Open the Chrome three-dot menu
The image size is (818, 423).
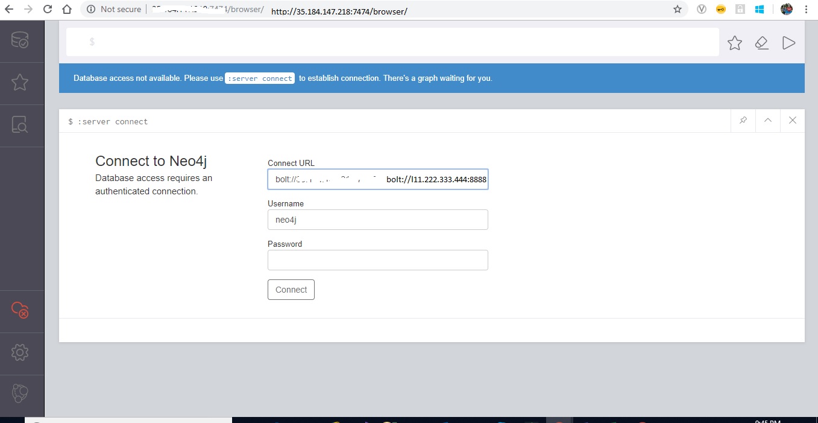[x=806, y=9]
